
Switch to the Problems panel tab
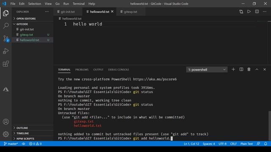point(82,70)
